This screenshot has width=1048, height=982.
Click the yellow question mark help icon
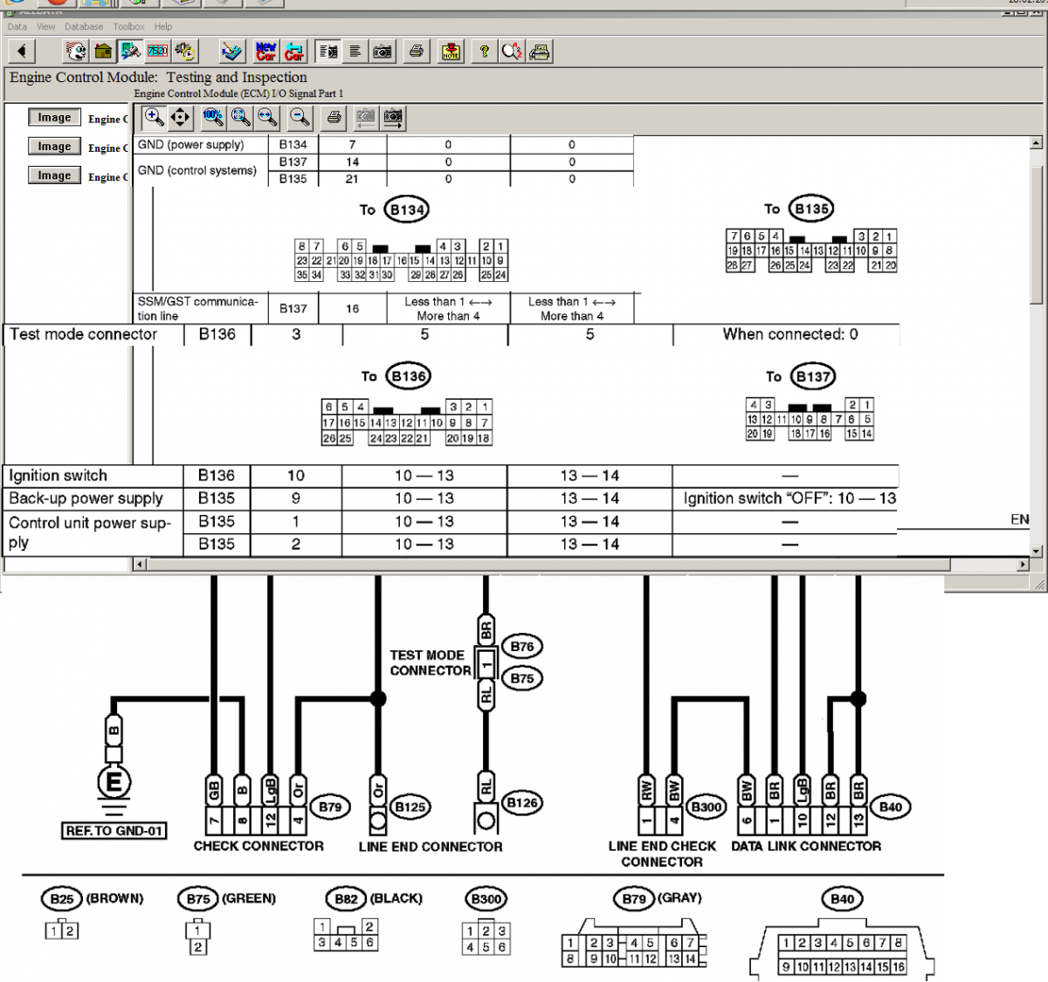coord(484,52)
